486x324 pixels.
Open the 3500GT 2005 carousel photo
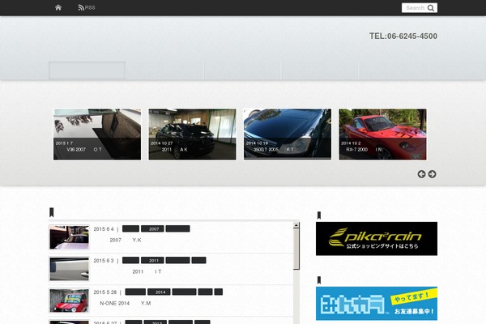click(288, 134)
